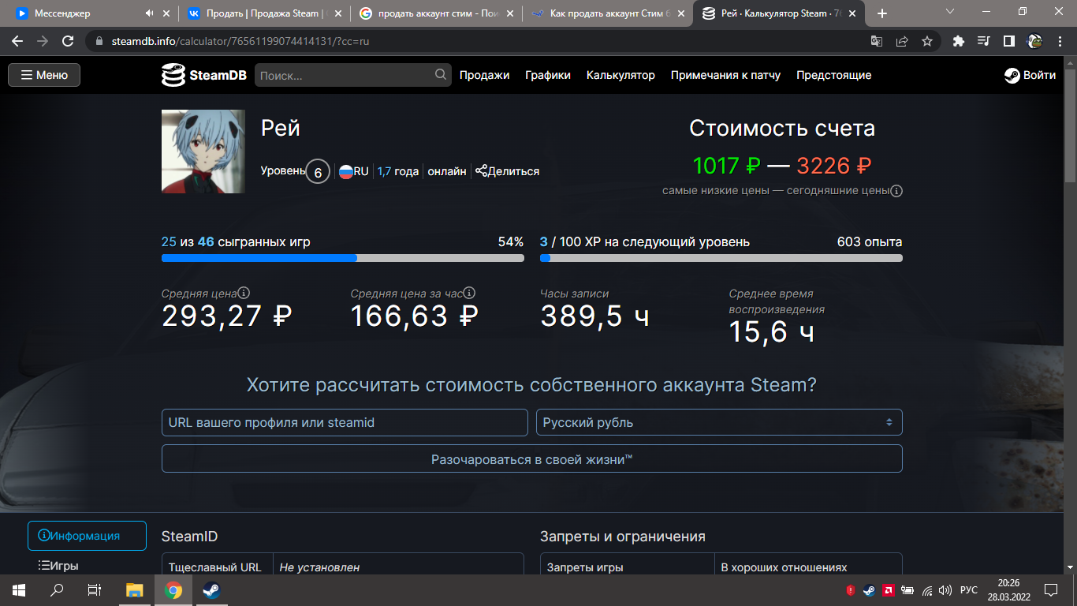This screenshot has height=606, width=1077.
Task: Toggle the Chrome side panel icon
Action: coord(1008,41)
